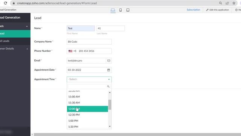Click the browser address bar URL
The height and width of the screenshot is (136, 241).
[x=57, y=3]
